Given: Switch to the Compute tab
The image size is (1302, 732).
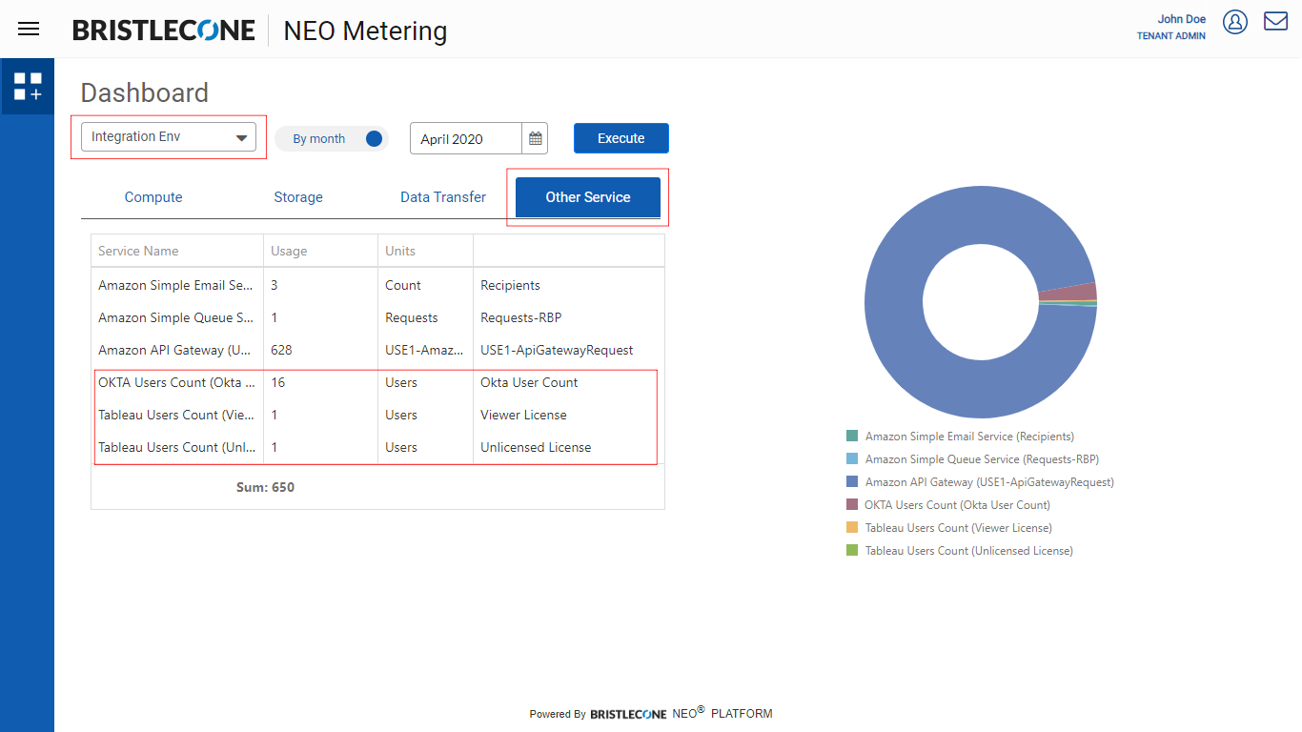Looking at the screenshot, I should pos(153,197).
